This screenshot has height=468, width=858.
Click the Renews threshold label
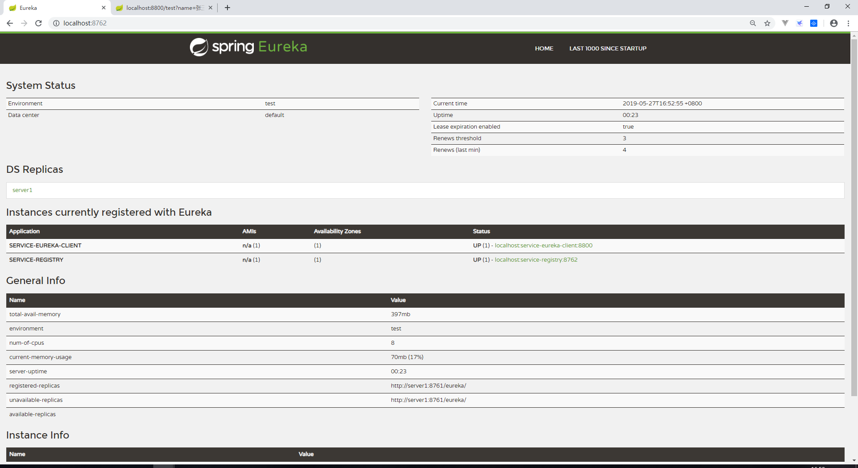click(x=457, y=138)
